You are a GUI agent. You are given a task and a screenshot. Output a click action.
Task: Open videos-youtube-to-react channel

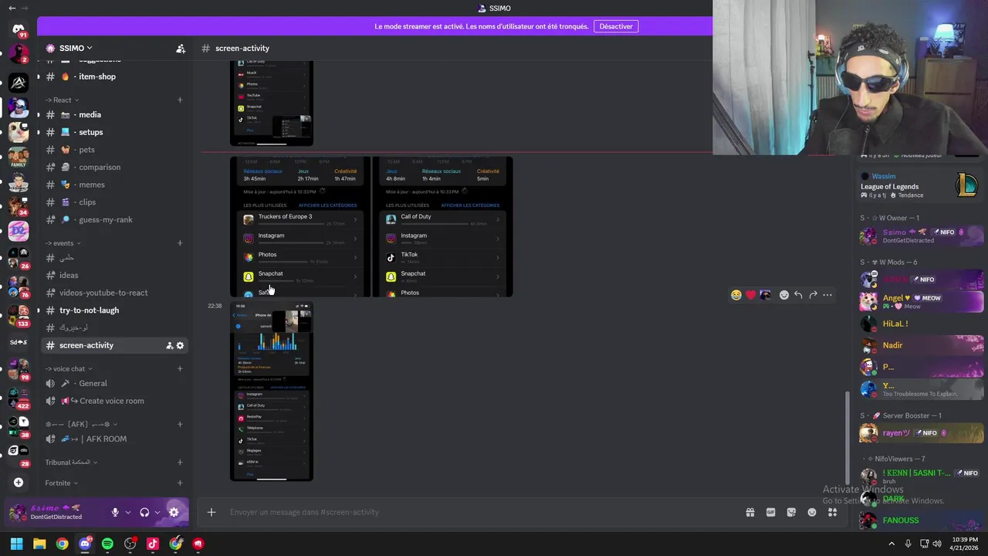point(114,293)
